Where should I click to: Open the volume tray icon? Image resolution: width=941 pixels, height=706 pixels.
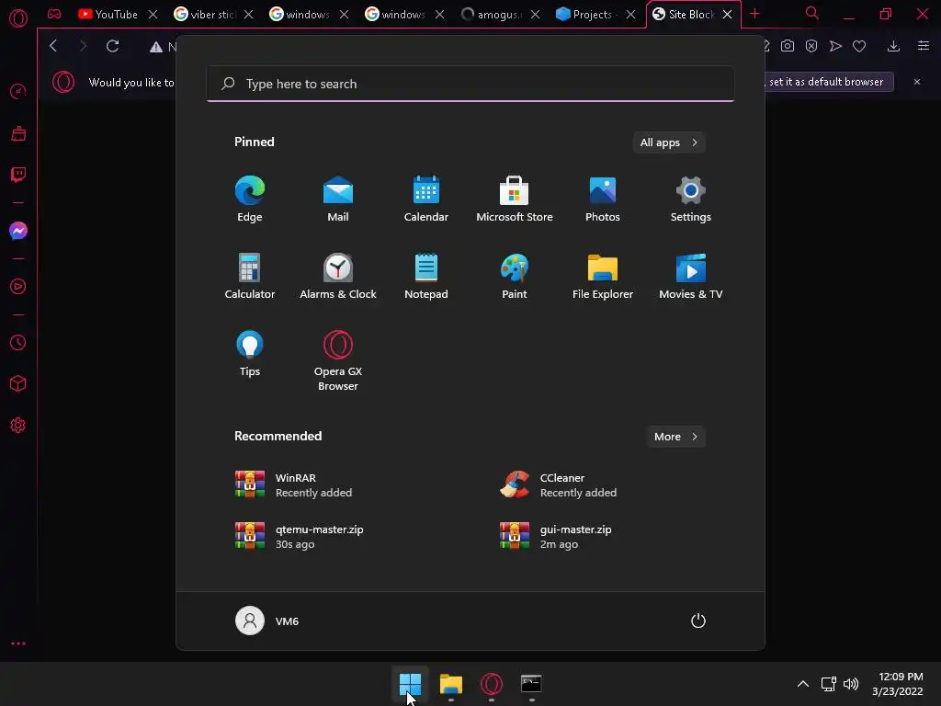851,684
